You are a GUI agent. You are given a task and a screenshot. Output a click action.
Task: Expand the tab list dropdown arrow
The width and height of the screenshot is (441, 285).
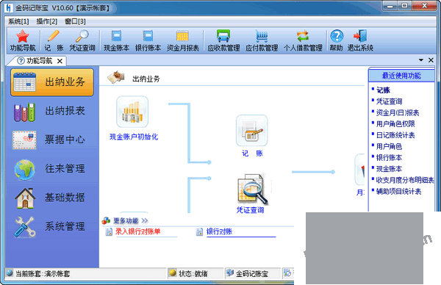tap(421, 60)
